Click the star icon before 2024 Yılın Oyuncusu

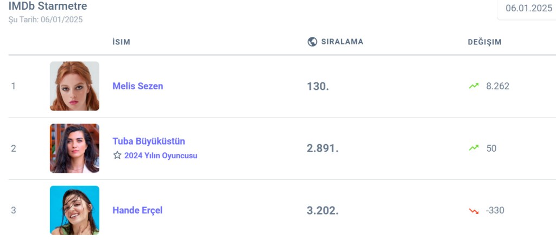point(117,155)
